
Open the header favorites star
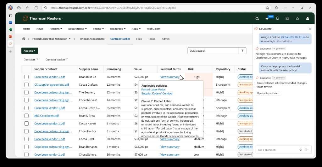pos(297,19)
